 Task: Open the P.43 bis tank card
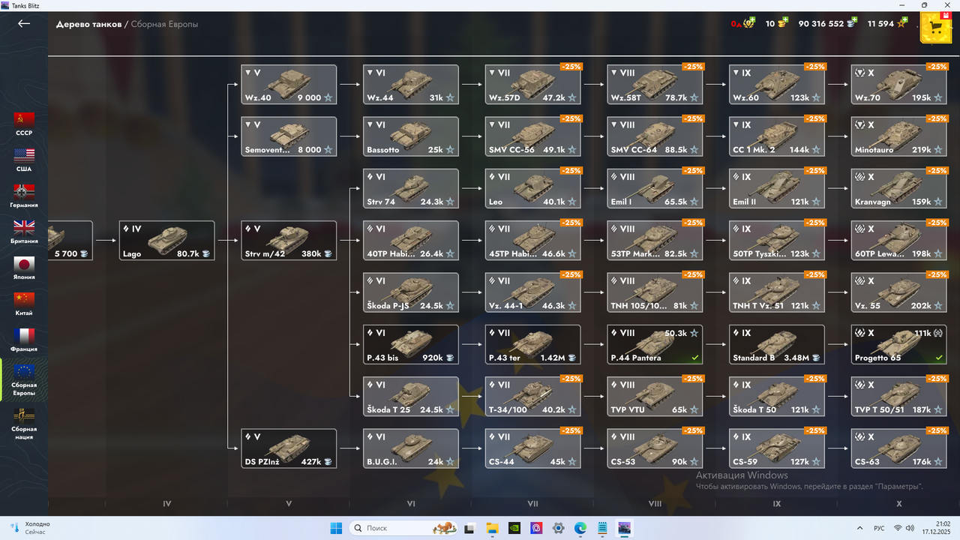[x=411, y=345]
